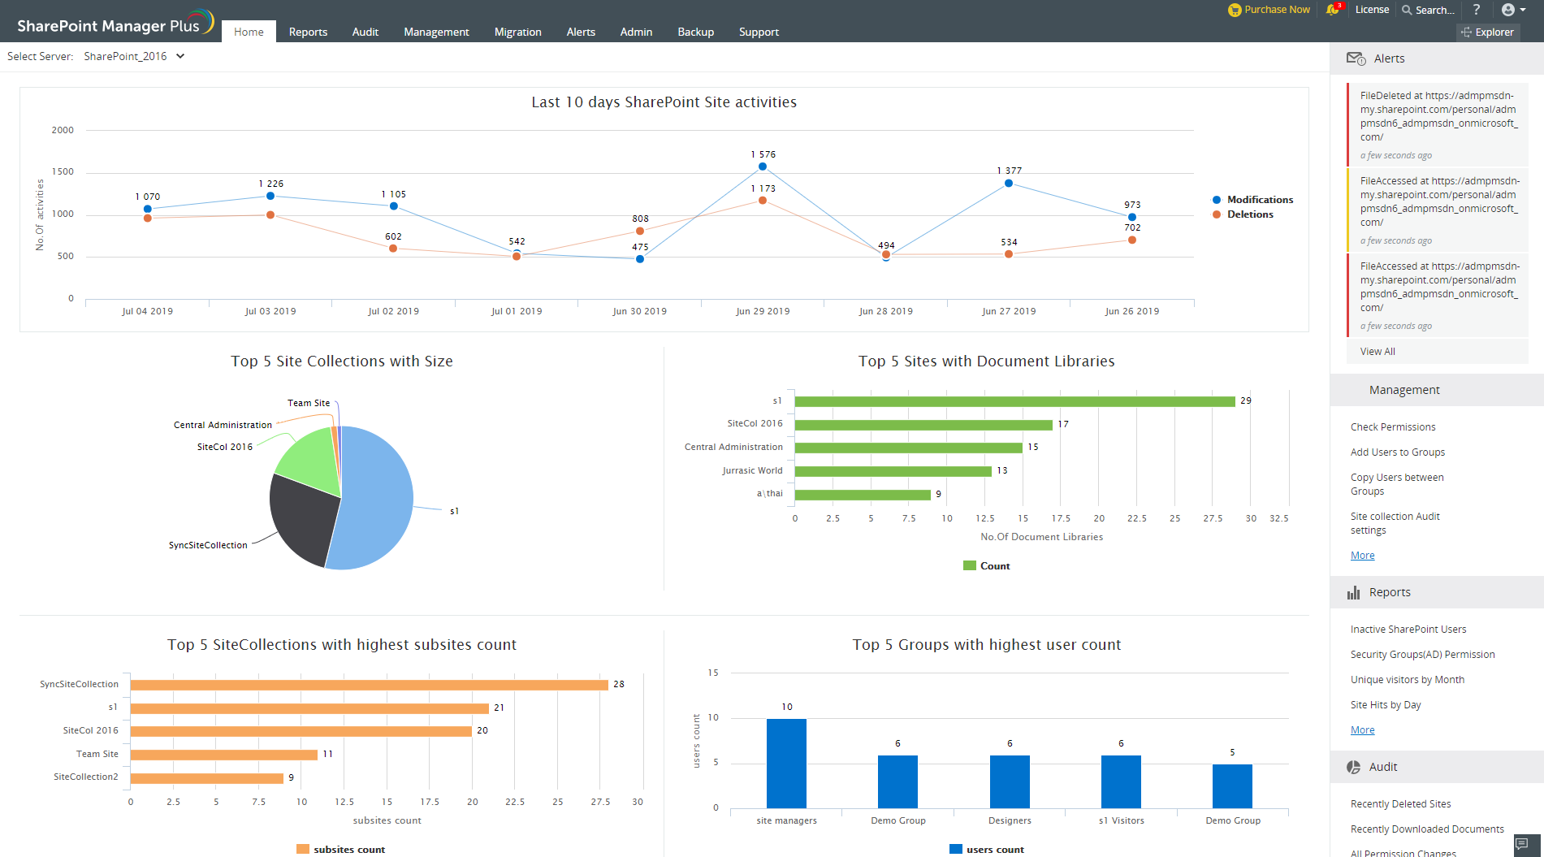Click the Designers bar with 6 users
Image resolution: width=1544 pixels, height=857 pixels.
click(1010, 781)
